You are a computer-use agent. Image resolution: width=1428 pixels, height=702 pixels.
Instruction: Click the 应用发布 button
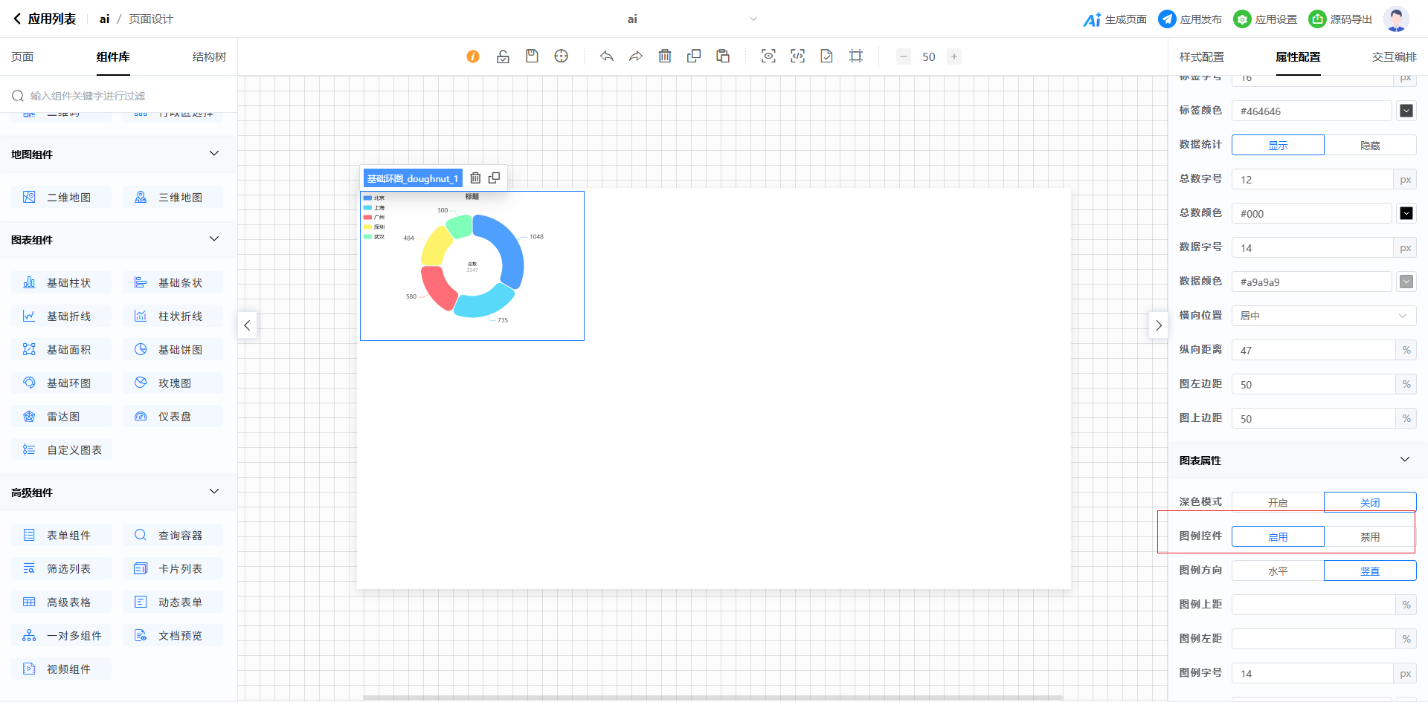(1190, 19)
